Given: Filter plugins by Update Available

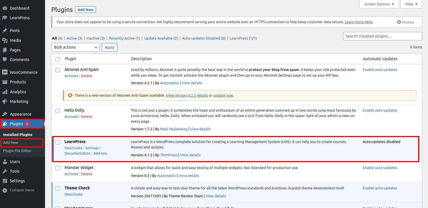Looking at the screenshot, I should (x=158, y=38).
